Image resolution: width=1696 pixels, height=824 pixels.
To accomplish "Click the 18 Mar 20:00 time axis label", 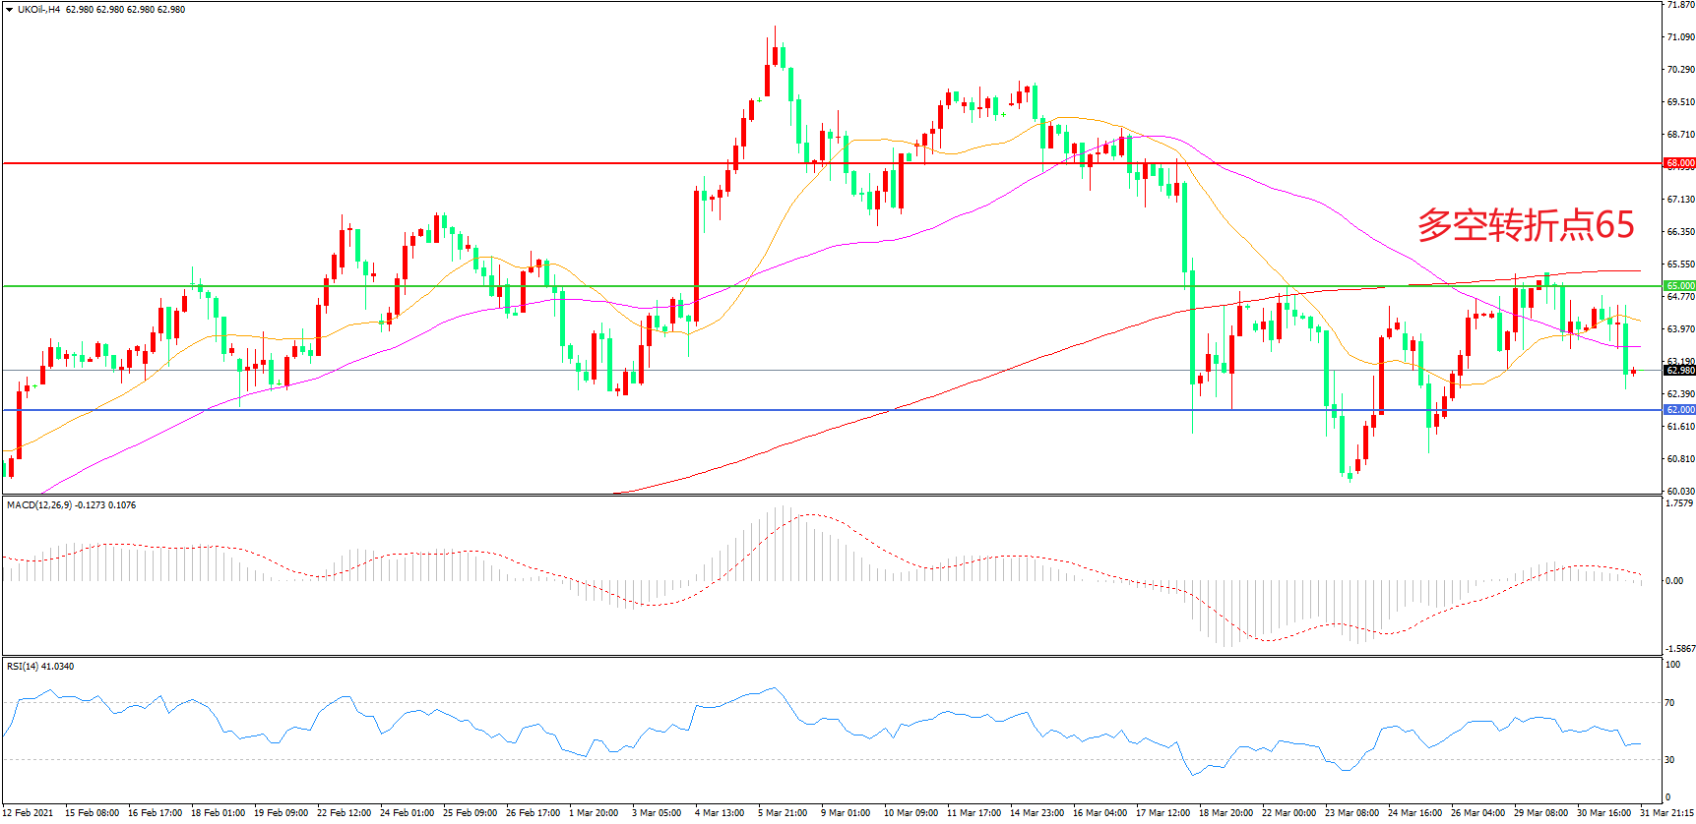I will point(1225,813).
